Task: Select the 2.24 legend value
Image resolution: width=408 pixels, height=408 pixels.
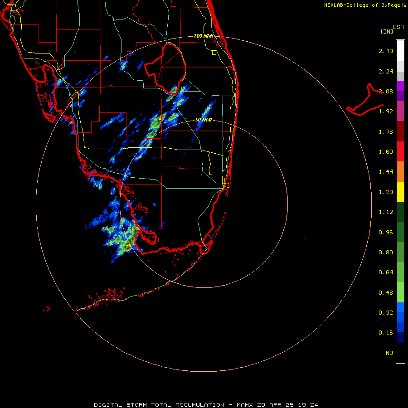Action: 386,71
